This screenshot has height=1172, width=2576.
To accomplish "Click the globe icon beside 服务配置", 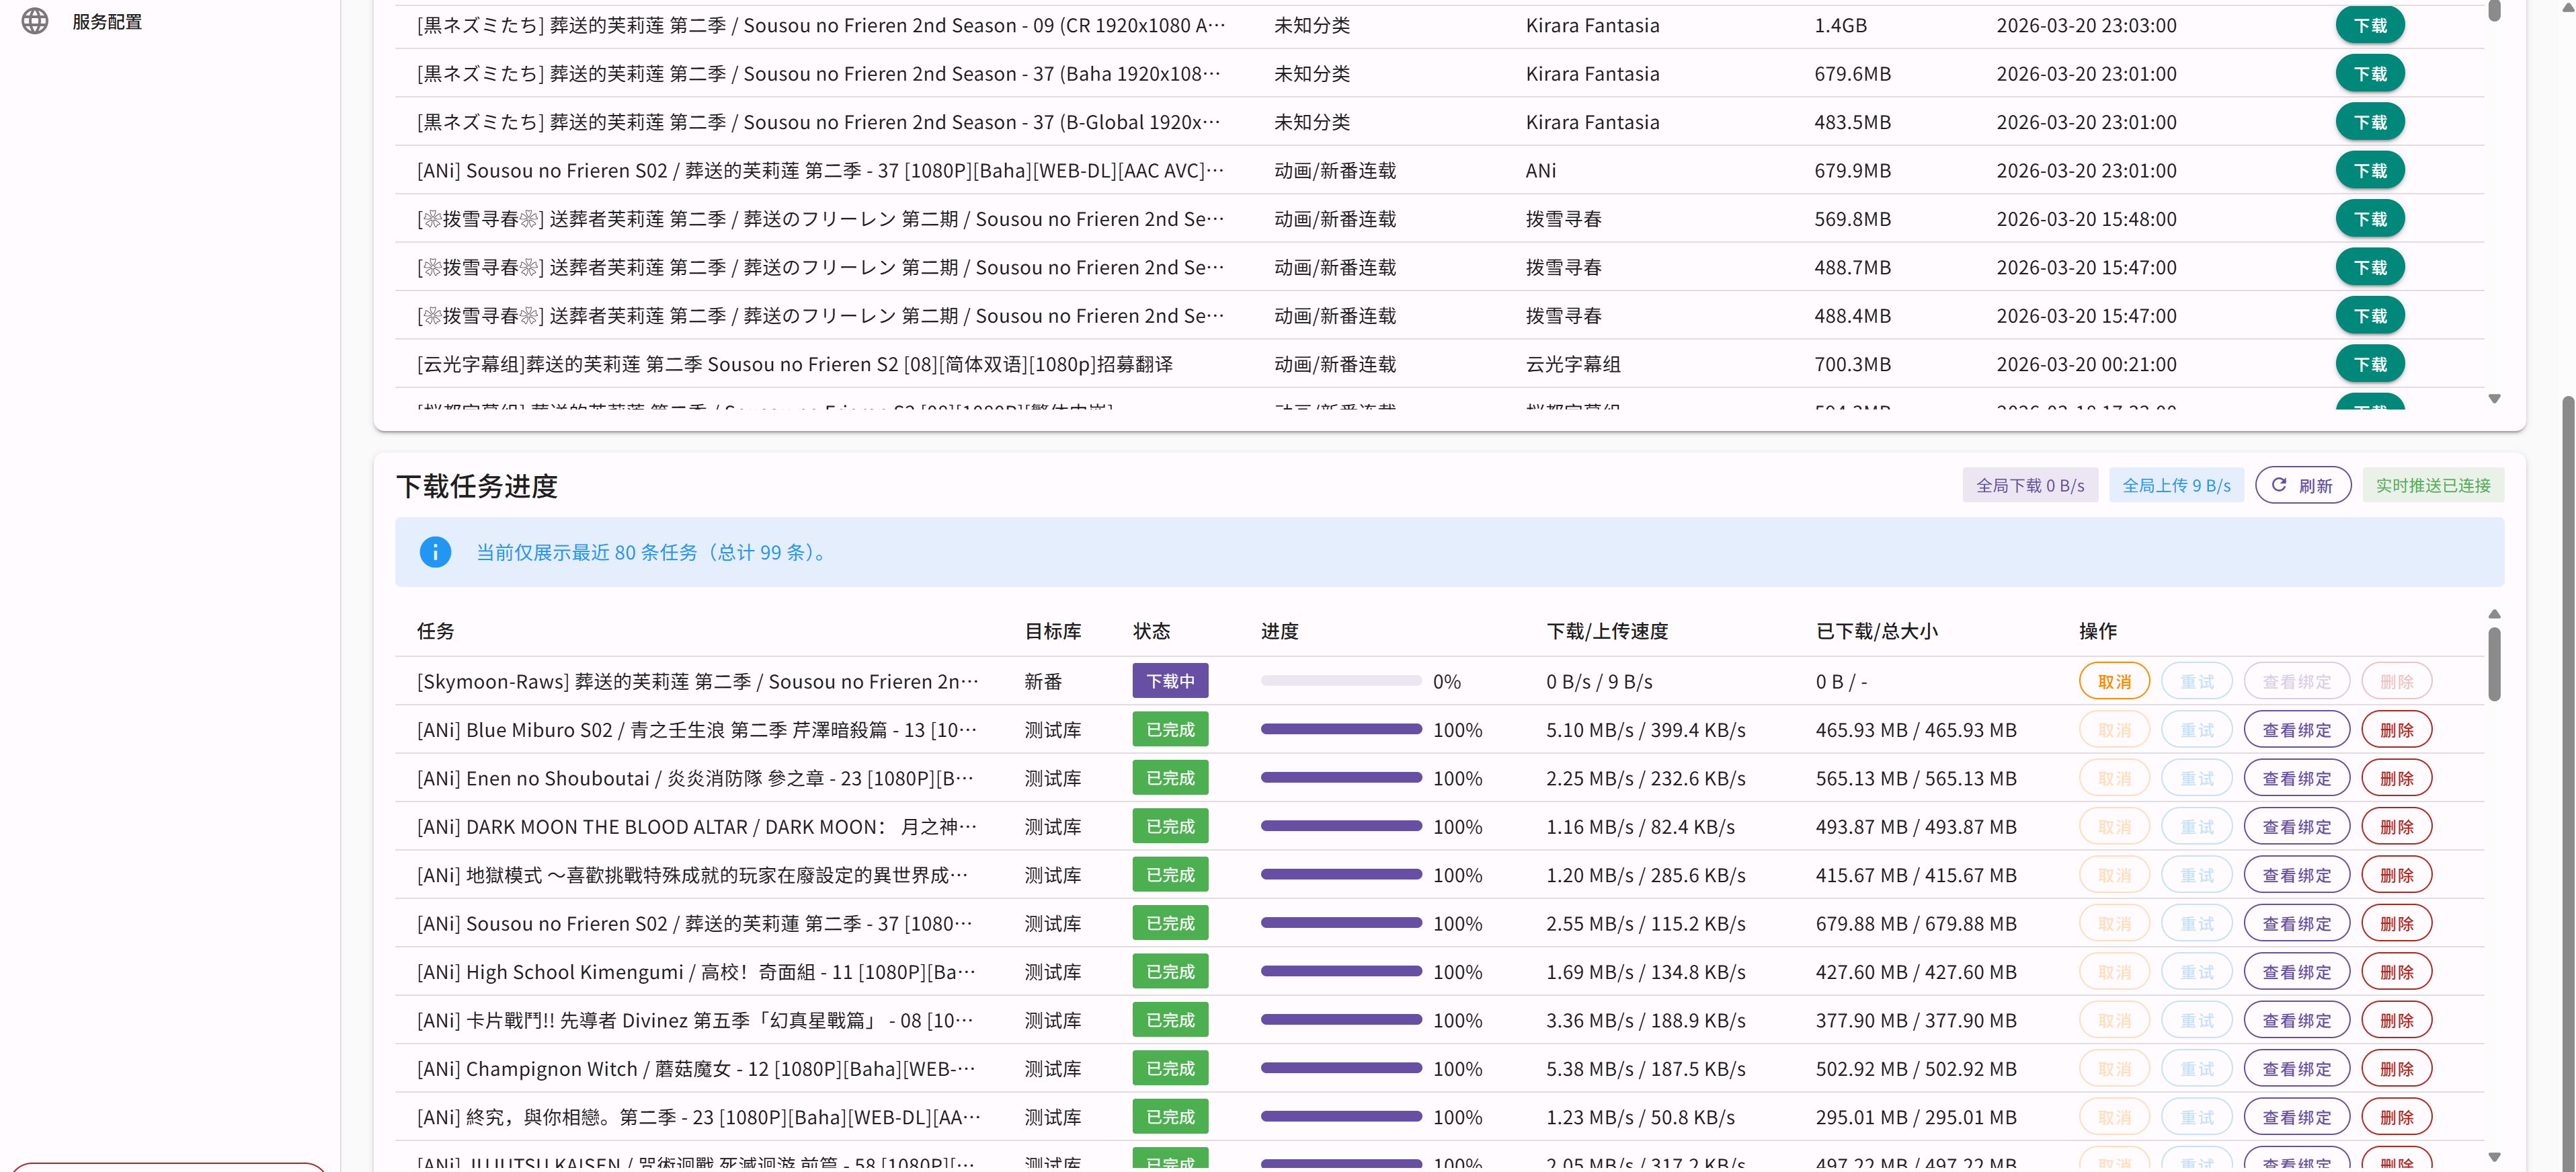I will tap(35, 21).
